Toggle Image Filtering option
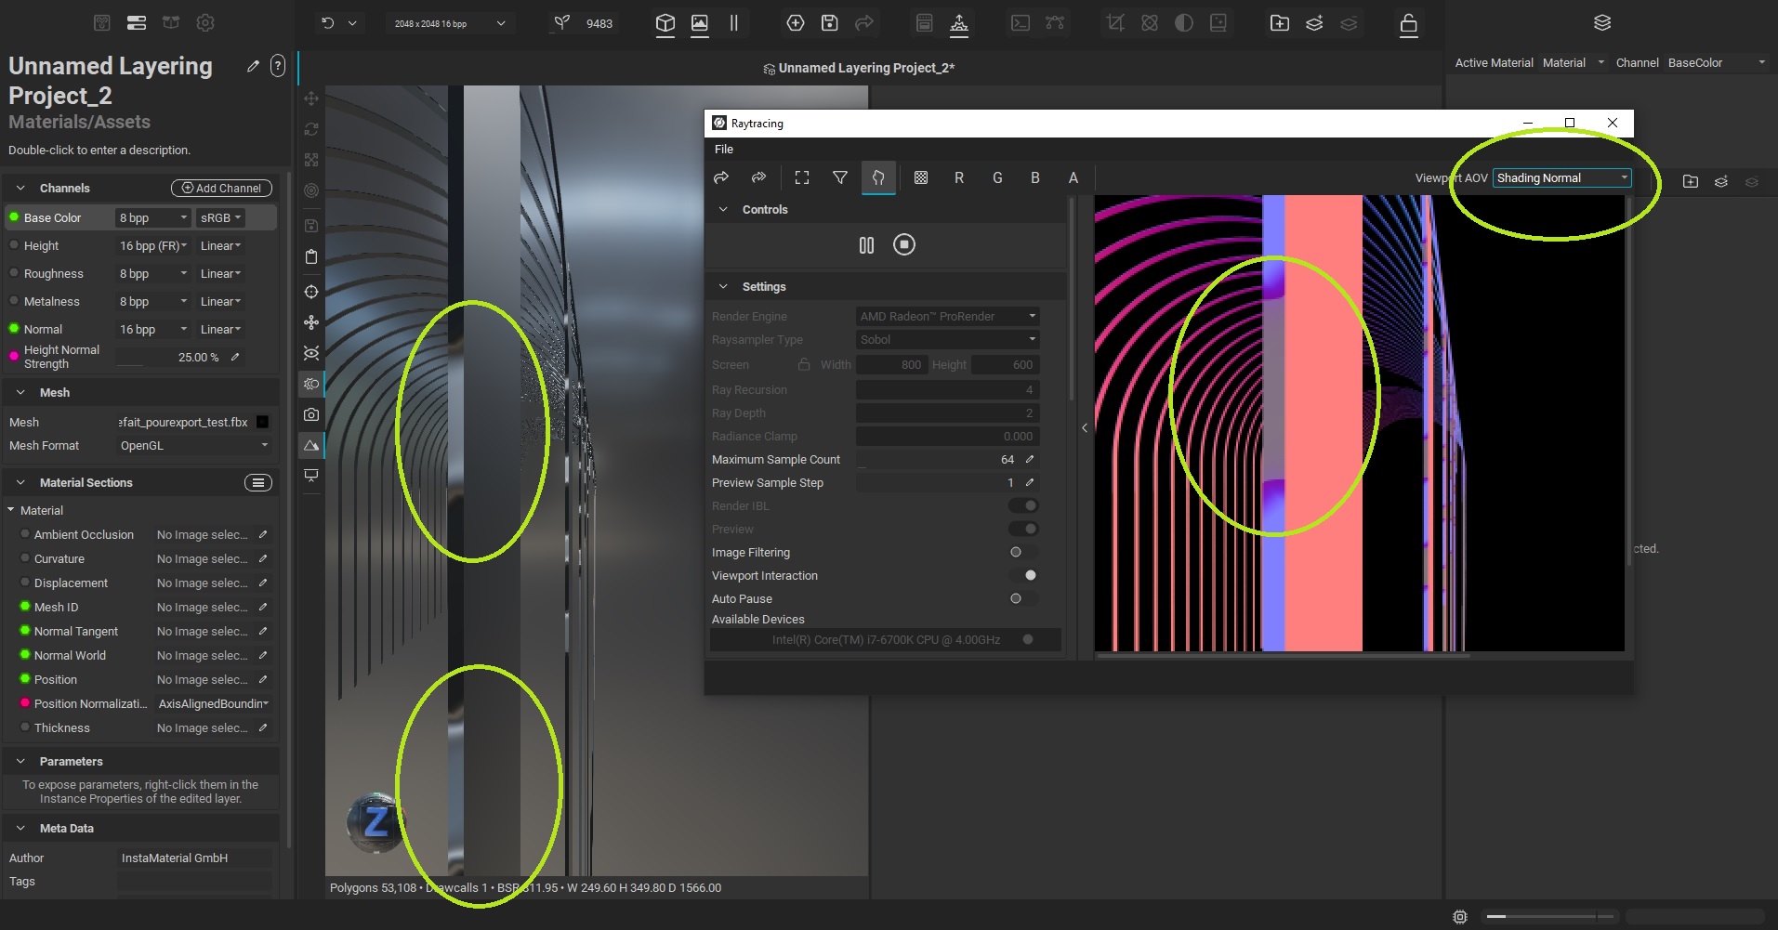 pos(1022,552)
